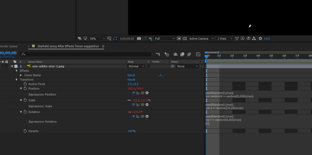Click the timeline layer search field
The height and width of the screenshot is (155, 312).
[x=86, y=54]
